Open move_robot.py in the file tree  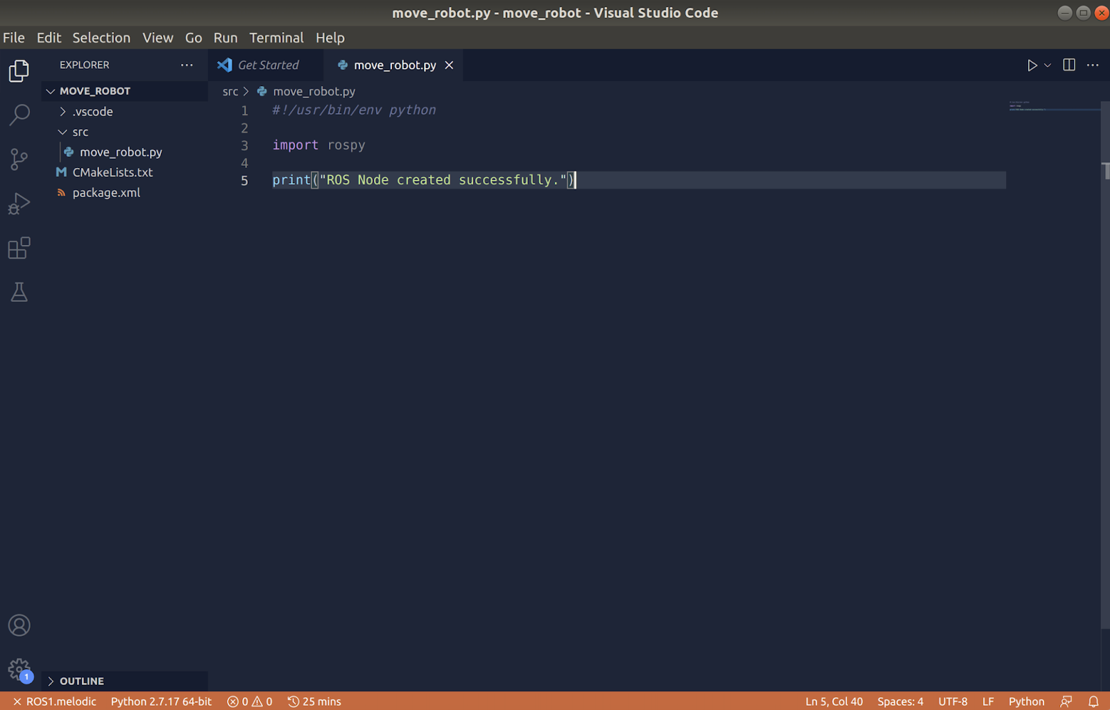point(125,152)
